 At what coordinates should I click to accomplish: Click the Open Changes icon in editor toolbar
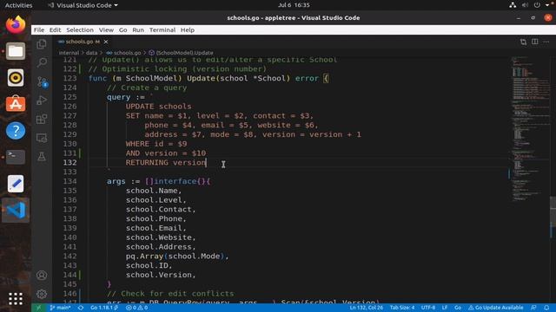523,42
